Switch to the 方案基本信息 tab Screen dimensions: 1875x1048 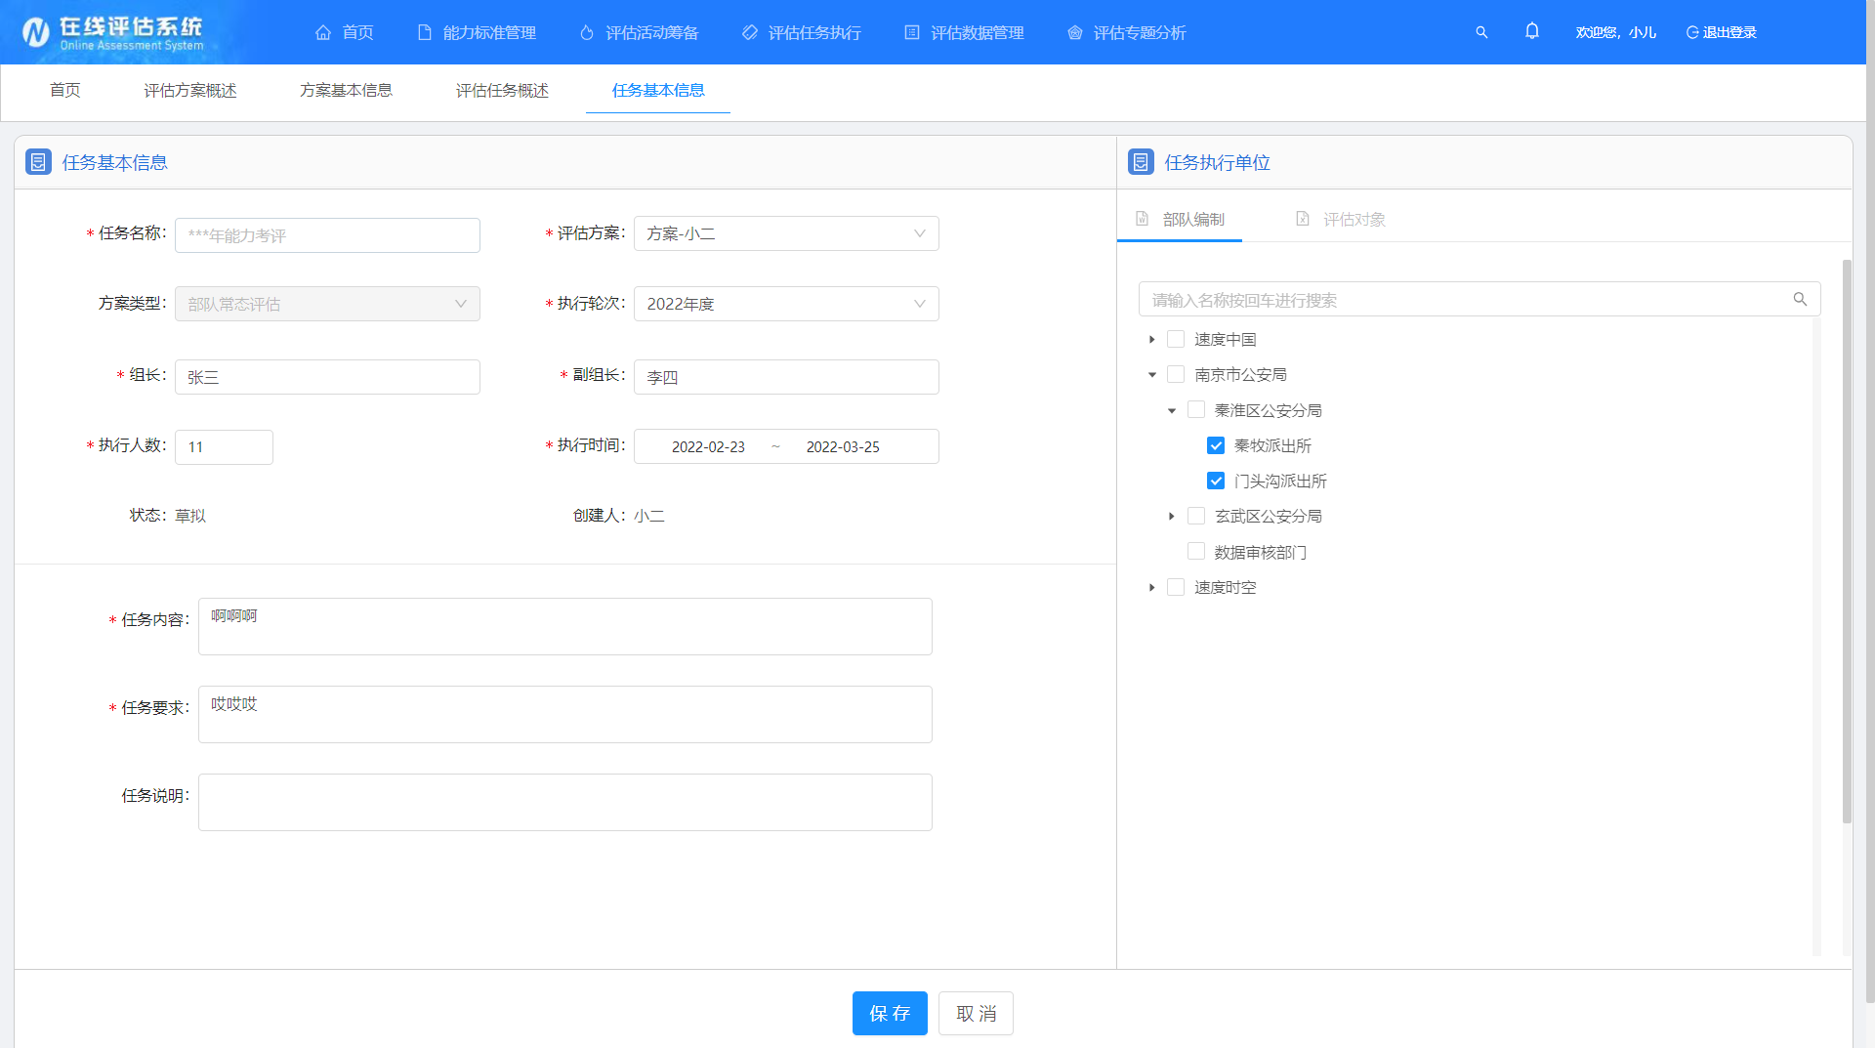[347, 90]
